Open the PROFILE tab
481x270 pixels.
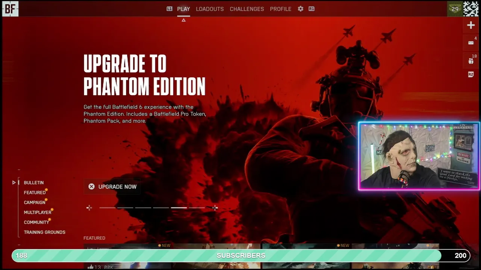point(281,9)
